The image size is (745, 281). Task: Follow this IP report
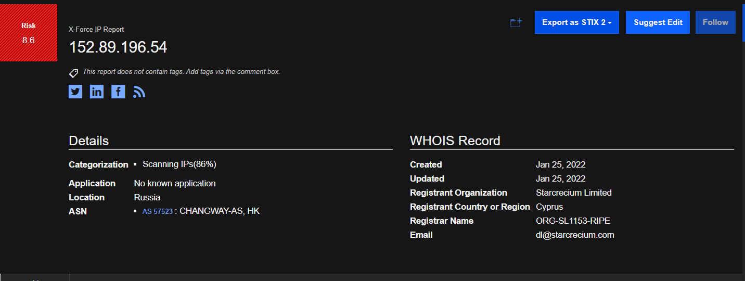tap(715, 22)
